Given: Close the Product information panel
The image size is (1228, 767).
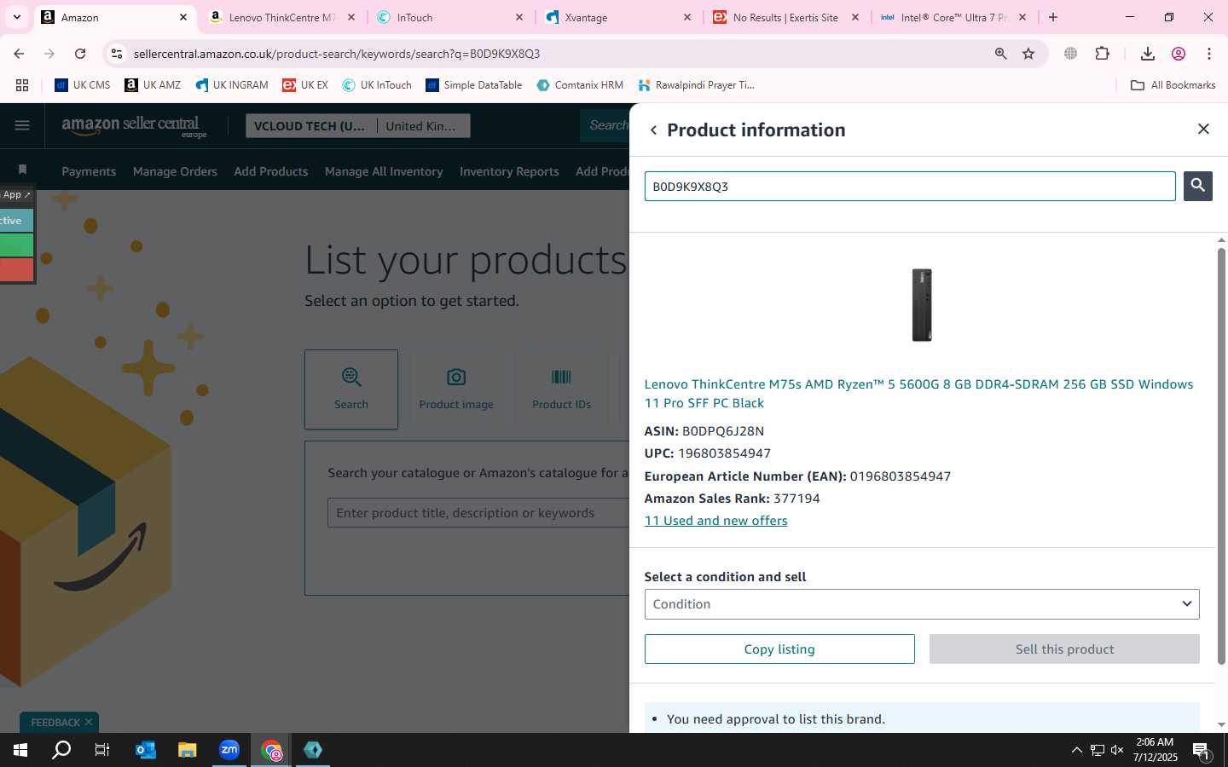Looking at the screenshot, I should 1203,129.
